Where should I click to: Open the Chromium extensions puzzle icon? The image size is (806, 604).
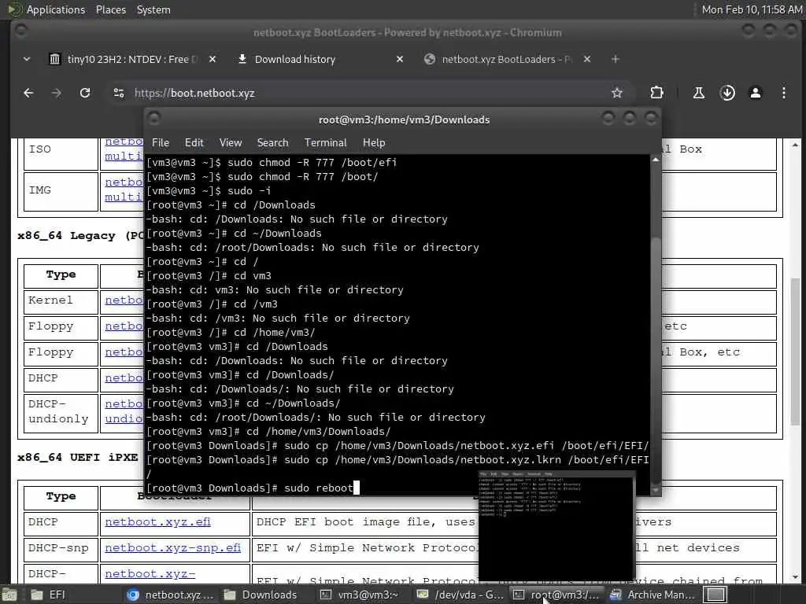tap(656, 93)
